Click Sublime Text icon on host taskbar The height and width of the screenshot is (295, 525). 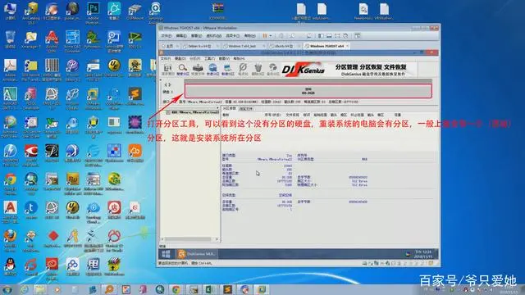tap(228, 289)
